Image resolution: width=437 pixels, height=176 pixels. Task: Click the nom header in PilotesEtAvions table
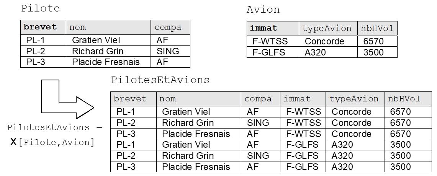(168, 99)
